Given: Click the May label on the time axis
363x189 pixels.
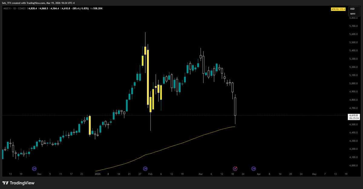Looking at the screenshot, I should (314, 174).
